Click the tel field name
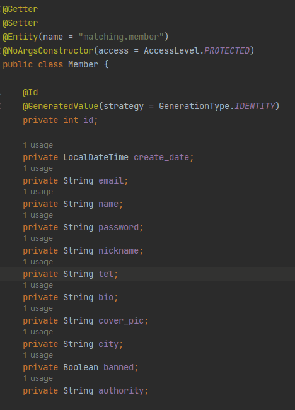Screen dimensions: 295x410 pos(106,274)
